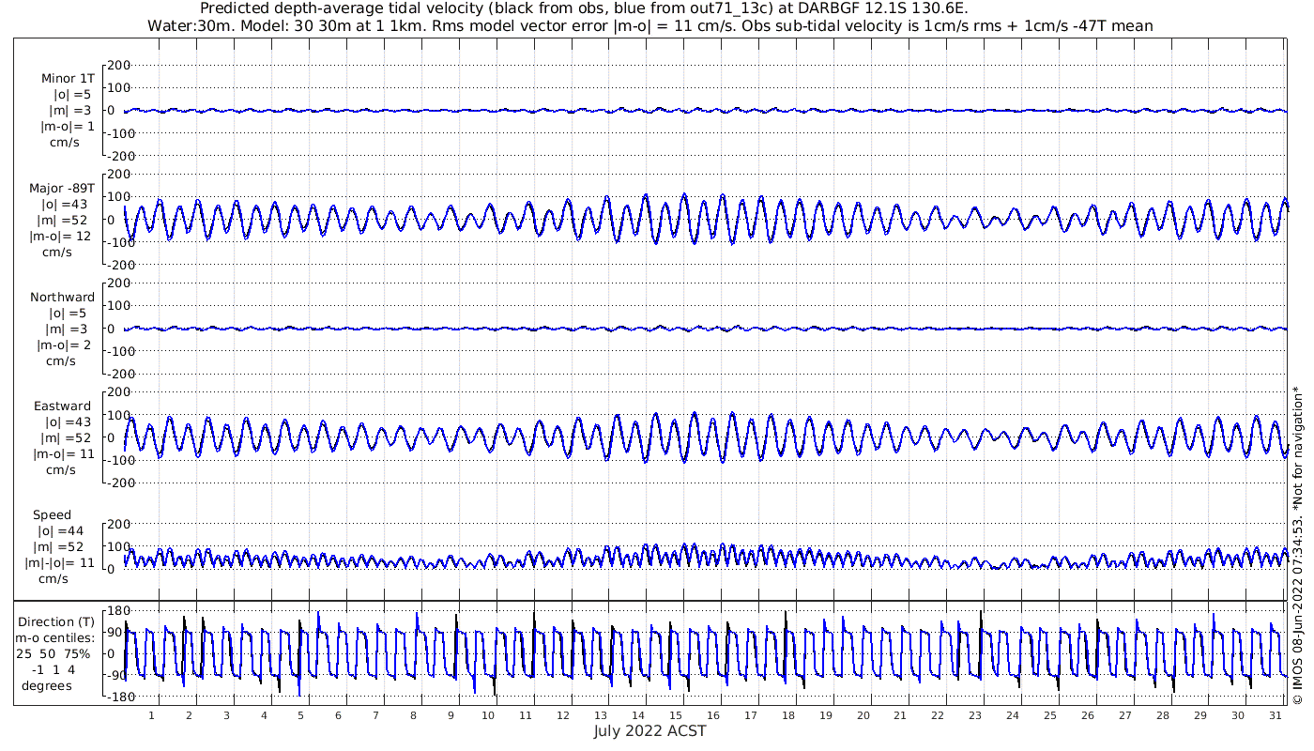Click the subtitle line starting "Water:30m. Model"

650,25
